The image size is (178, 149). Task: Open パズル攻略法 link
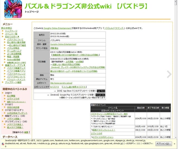pyautogui.click(x=13, y=48)
